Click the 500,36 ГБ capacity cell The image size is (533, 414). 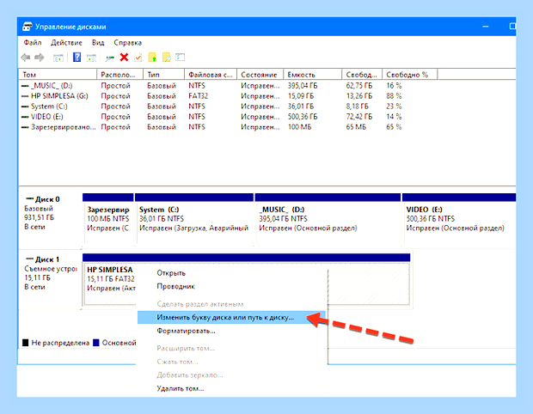coord(303,117)
